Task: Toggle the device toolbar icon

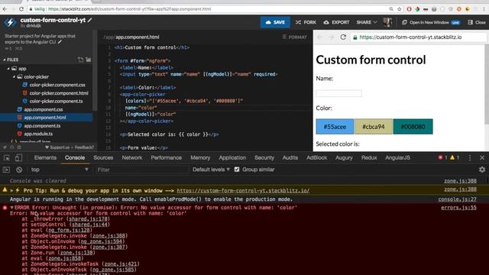Action: click(18, 158)
